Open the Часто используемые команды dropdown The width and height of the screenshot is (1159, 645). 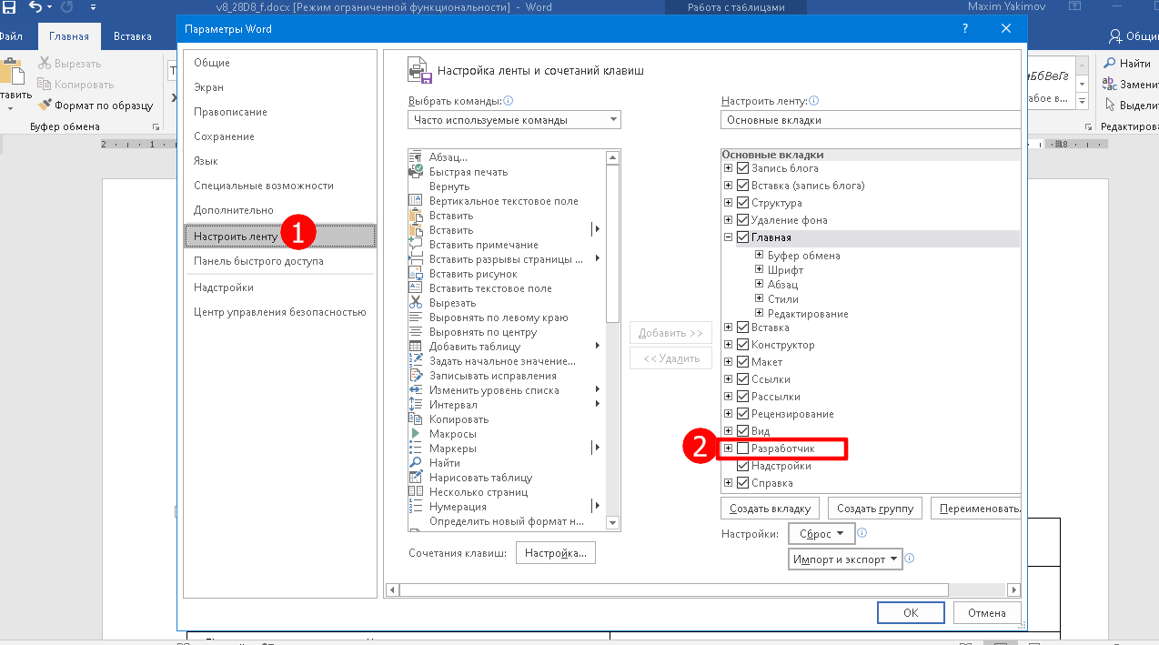point(514,120)
